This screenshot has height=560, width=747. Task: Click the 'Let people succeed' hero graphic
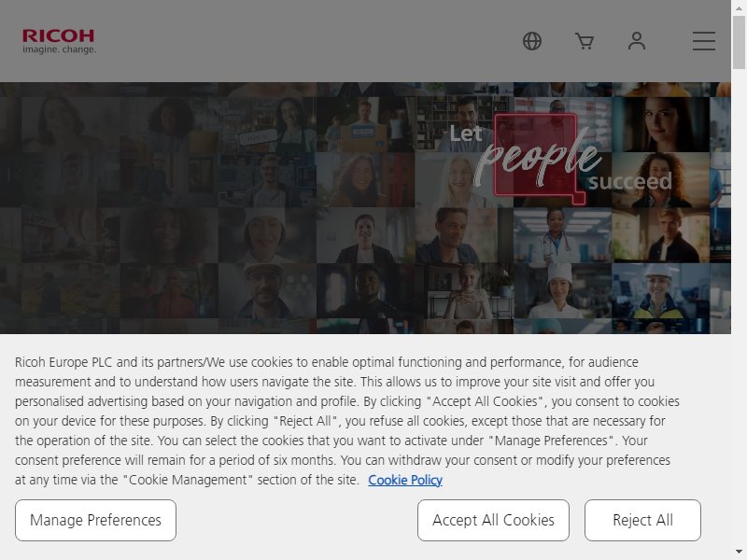pos(561,160)
